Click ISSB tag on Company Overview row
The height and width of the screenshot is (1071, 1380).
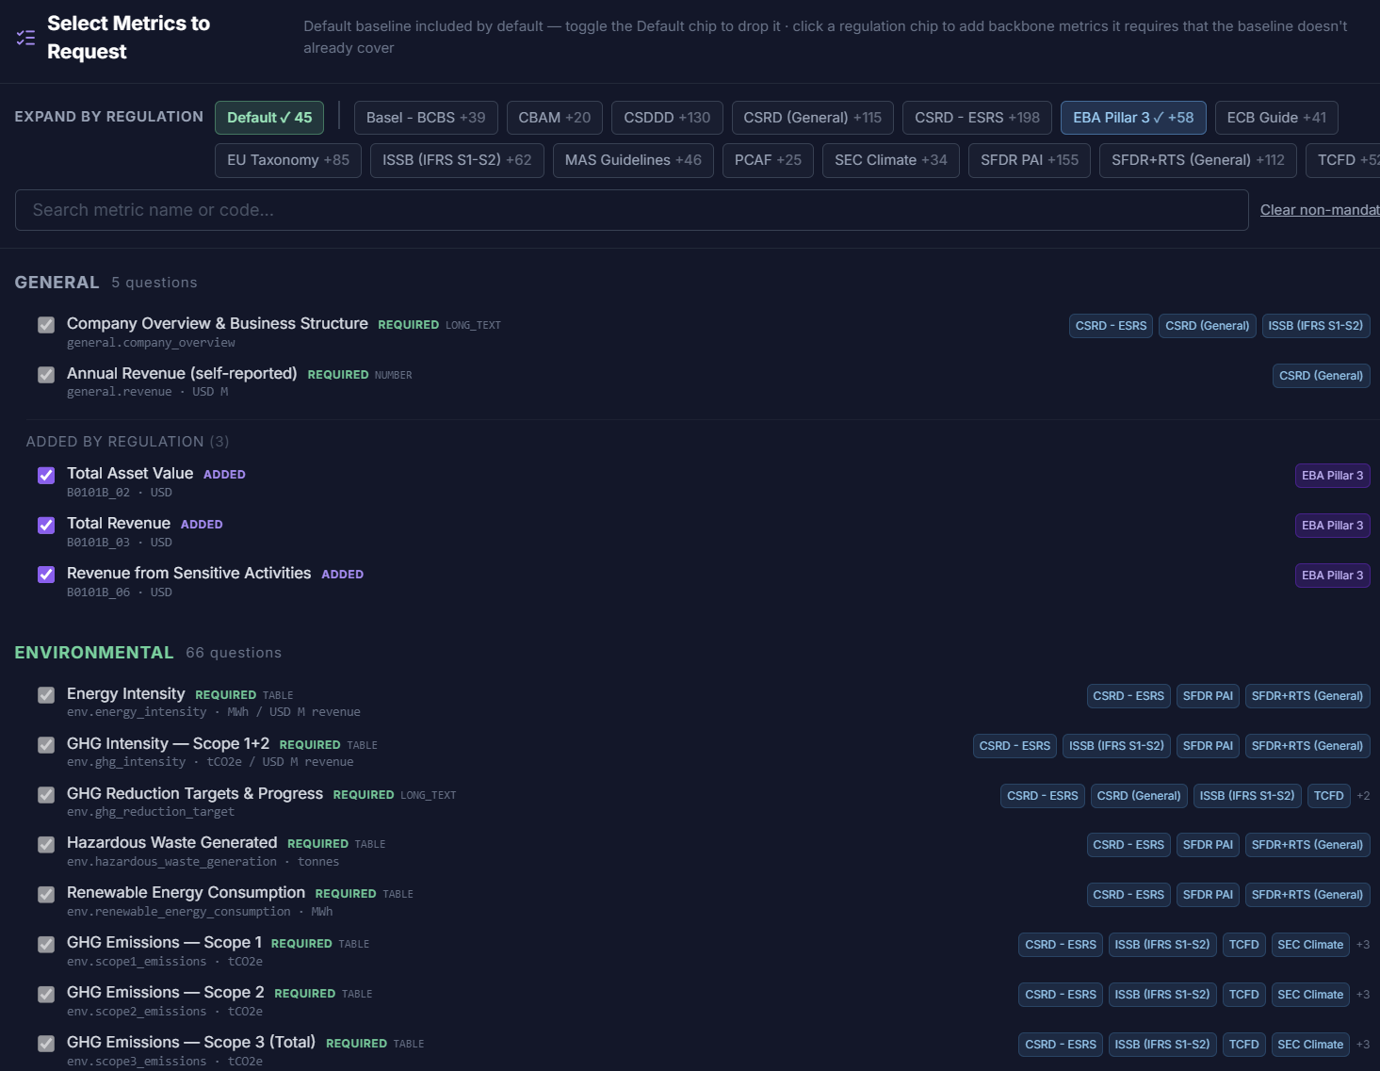[1316, 326]
